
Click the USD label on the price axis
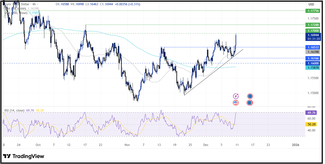pos(311,4)
